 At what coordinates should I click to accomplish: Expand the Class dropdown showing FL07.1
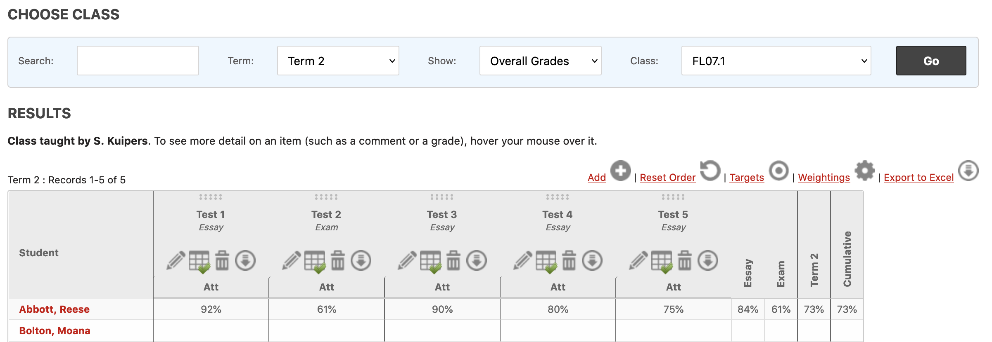(x=776, y=61)
